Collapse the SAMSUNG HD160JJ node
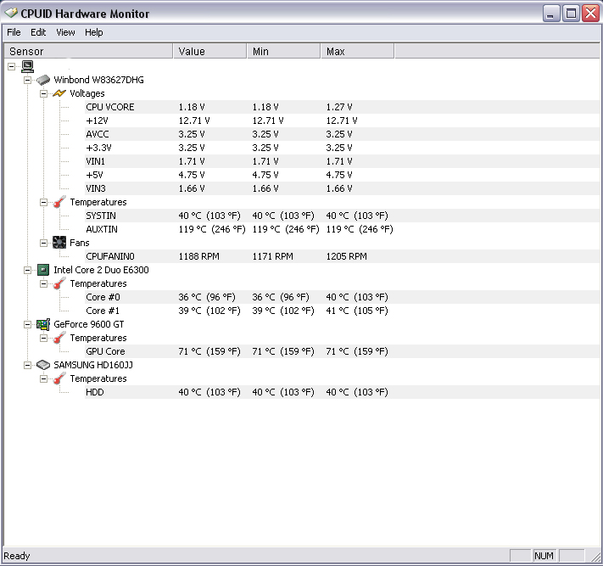 click(28, 365)
